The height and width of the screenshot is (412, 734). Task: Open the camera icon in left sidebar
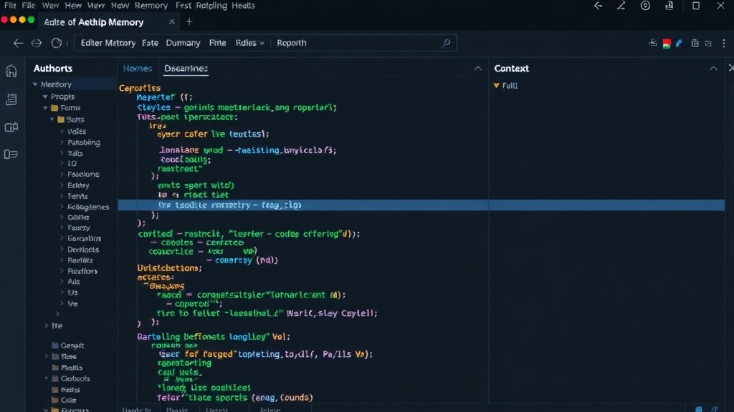pyautogui.click(x=11, y=127)
